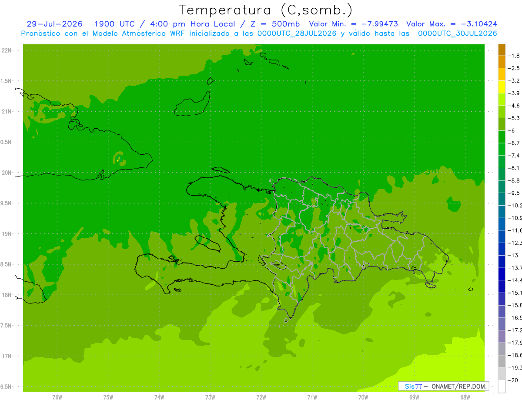Click the "18N" latitude label
This screenshot has width=522, height=403.
pyautogui.click(x=7, y=295)
